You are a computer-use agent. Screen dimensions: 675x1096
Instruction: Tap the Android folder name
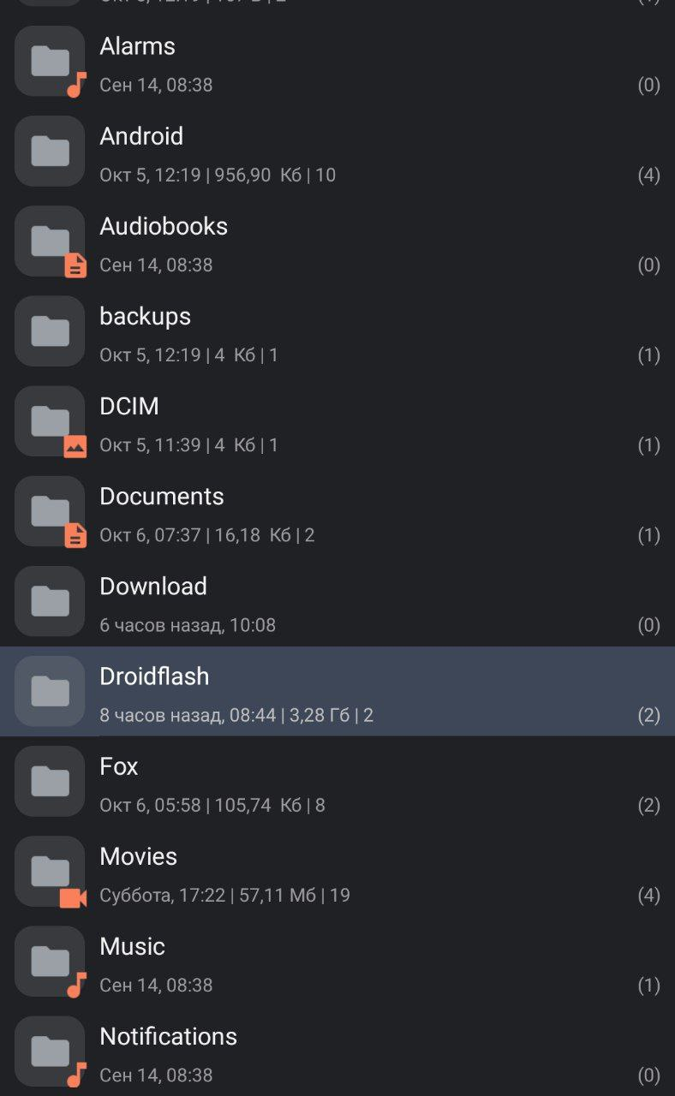click(141, 136)
